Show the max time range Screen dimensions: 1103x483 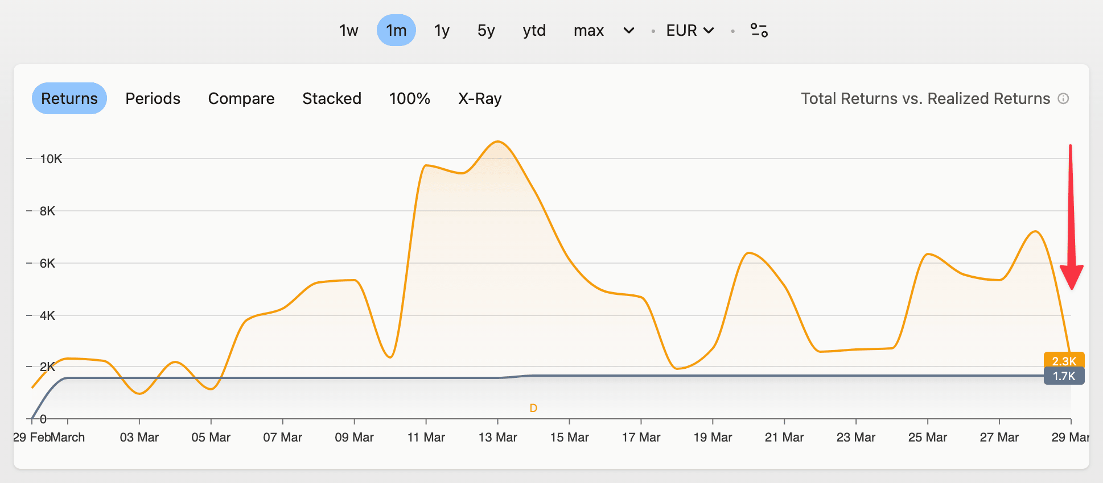coord(588,30)
